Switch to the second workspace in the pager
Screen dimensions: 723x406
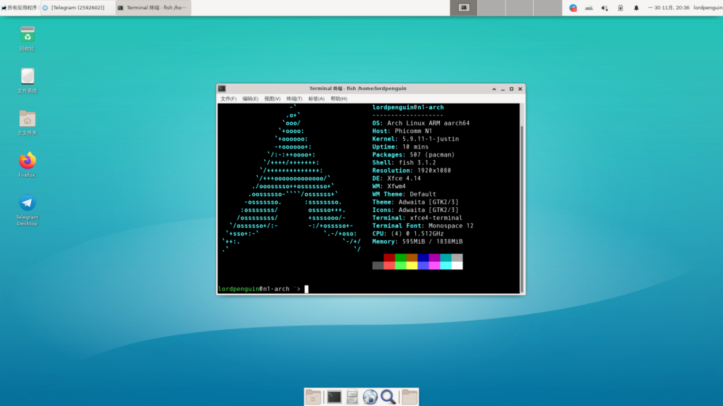(x=491, y=8)
